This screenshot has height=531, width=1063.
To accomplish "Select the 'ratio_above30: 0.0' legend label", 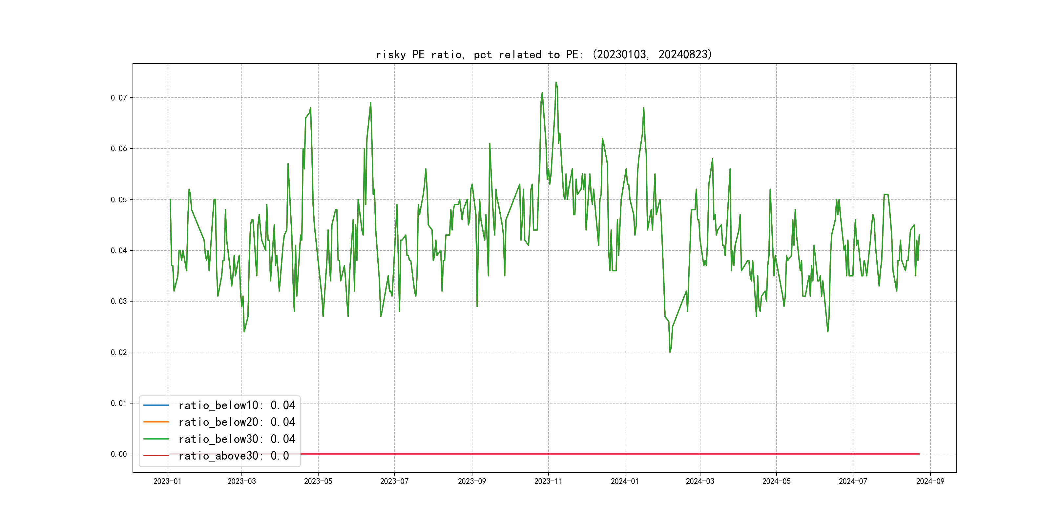I will click(x=233, y=456).
